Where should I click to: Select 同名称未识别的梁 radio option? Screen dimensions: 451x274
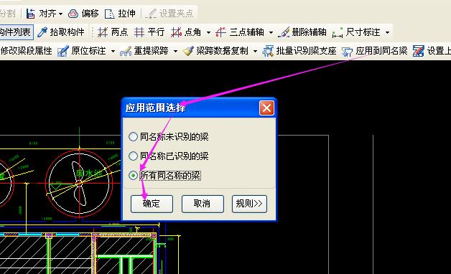(x=133, y=137)
